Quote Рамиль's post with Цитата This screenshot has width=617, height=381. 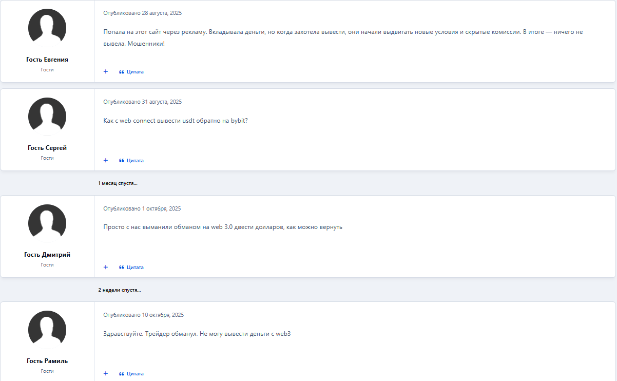tap(131, 374)
